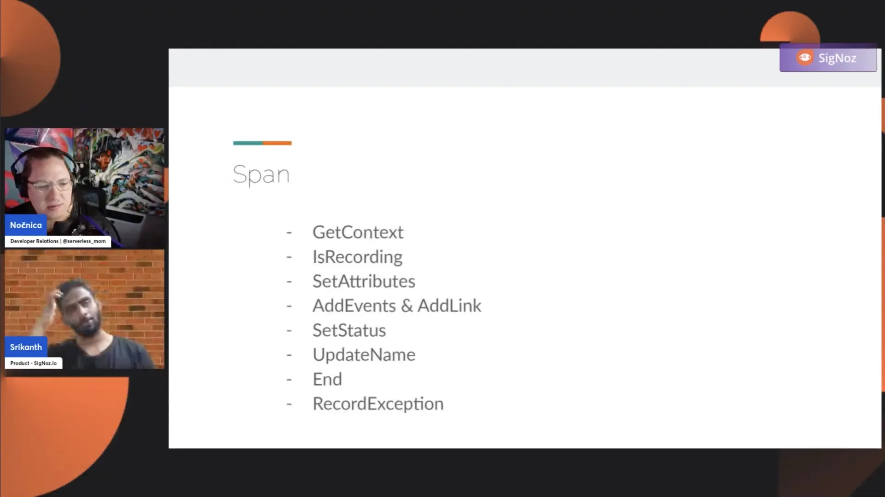Click the 'IsRecording' list item

tap(357, 257)
